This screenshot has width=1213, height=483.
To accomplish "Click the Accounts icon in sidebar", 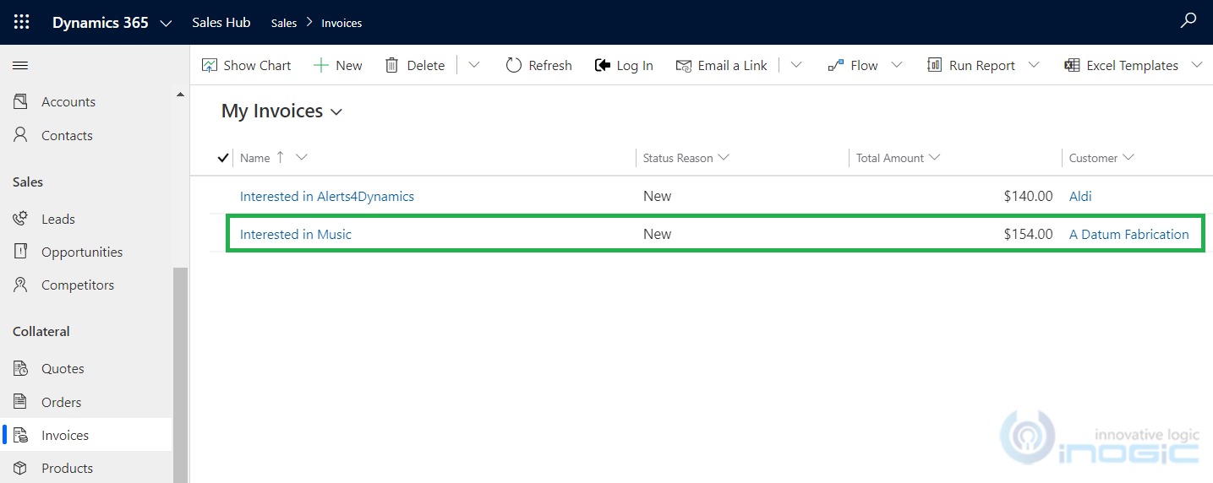I will click(21, 101).
